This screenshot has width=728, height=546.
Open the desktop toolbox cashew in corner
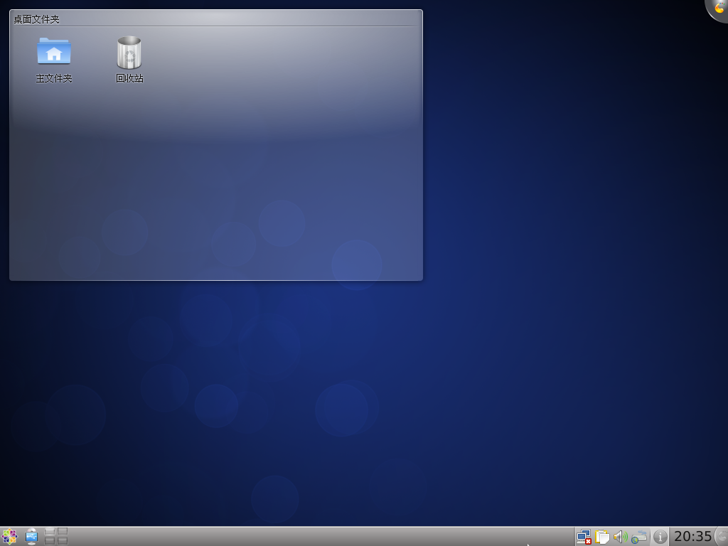pyautogui.click(x=718, y=9)
